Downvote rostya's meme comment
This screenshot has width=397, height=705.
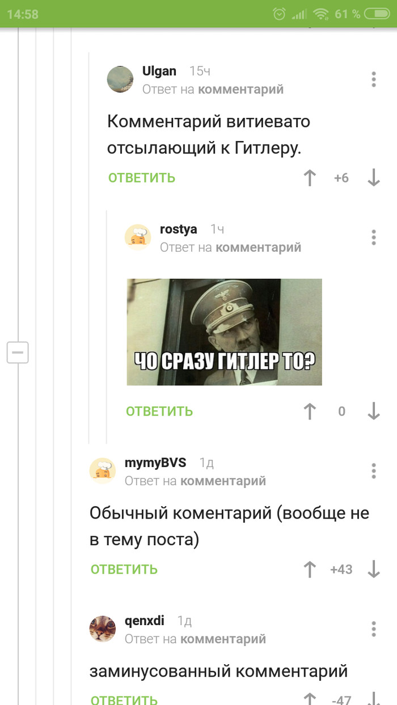[373, 411]
